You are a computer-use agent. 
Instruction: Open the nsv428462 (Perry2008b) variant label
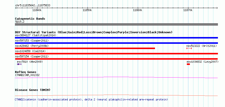pos(32,46)
